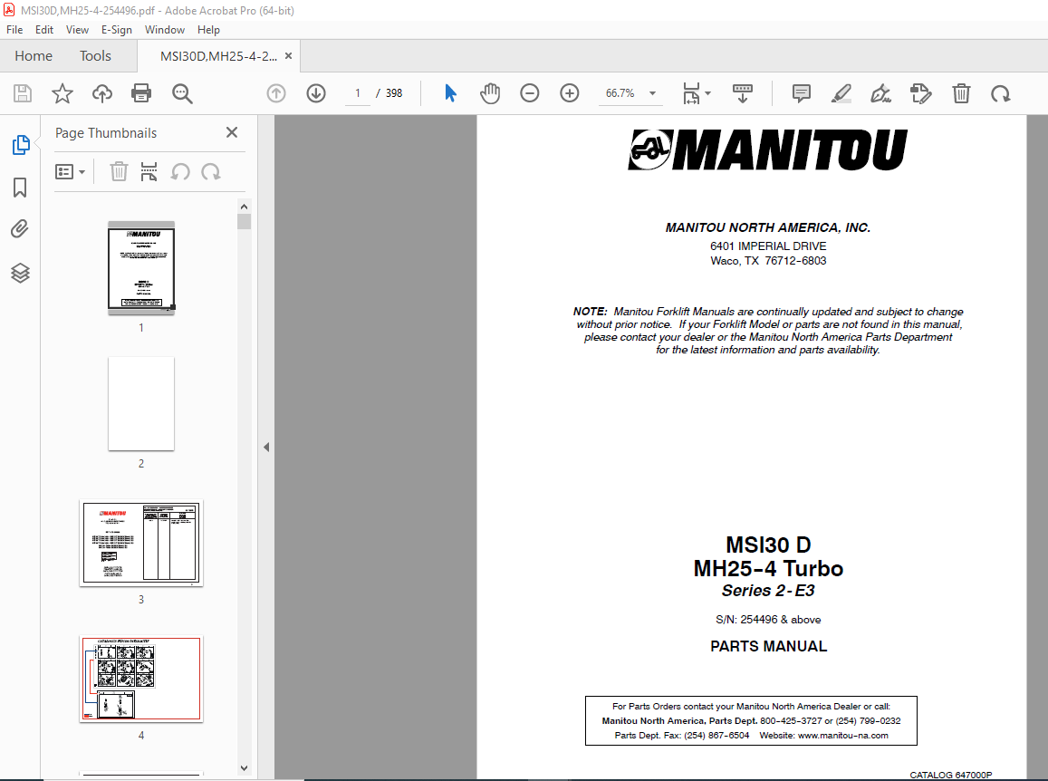
Task: Click the Edit or stamp tool icon
Action: click(x=921, y=93)
